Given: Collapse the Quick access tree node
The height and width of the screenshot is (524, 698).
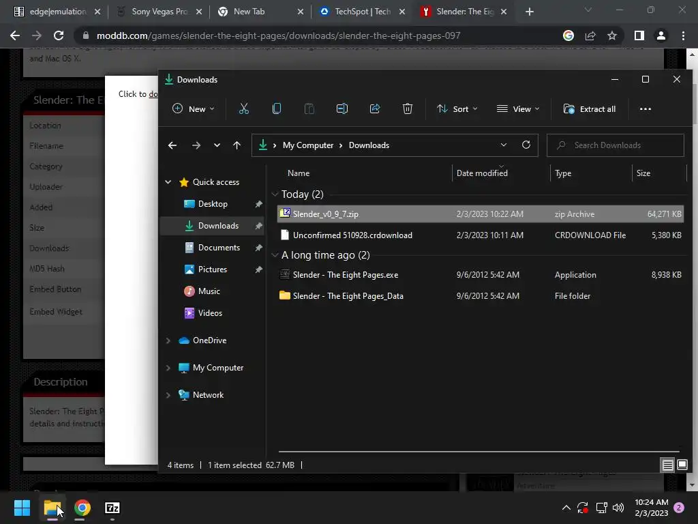Looking at the screenshot, I should pos(168,181).
